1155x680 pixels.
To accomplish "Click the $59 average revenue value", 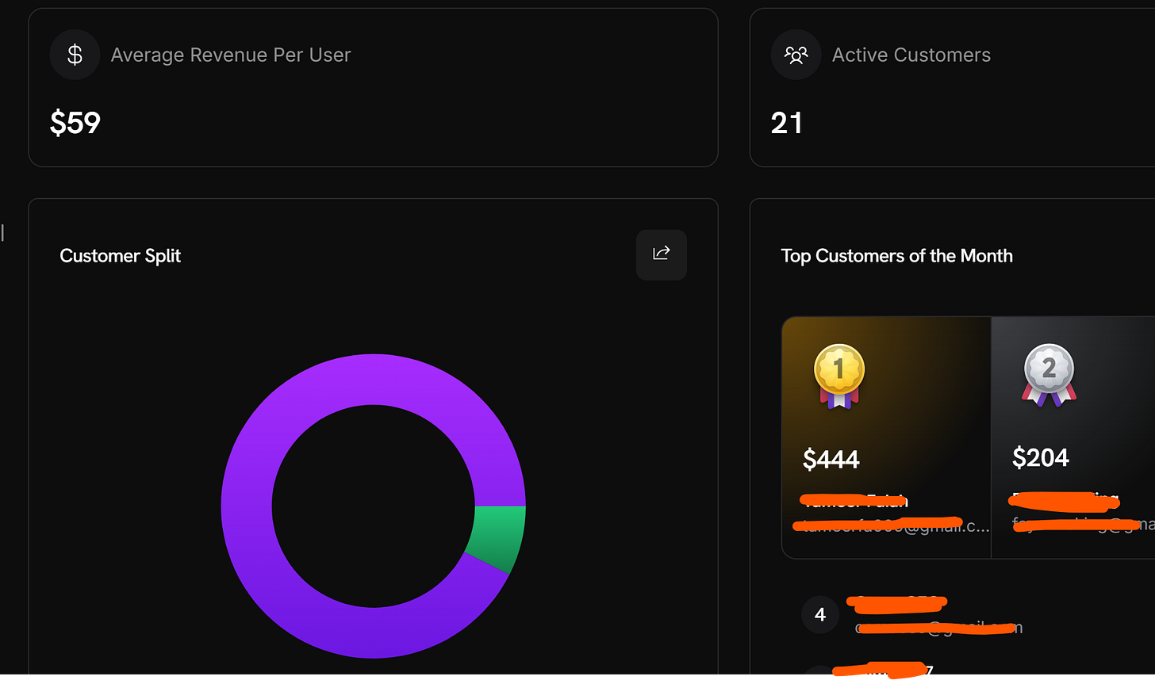I will (75, 123).
